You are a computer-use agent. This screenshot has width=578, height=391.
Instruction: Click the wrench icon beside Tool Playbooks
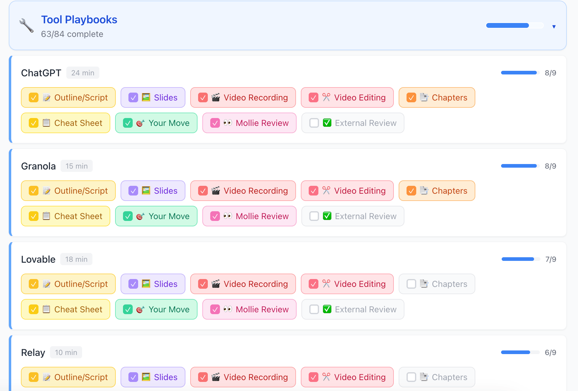(26, 25)
